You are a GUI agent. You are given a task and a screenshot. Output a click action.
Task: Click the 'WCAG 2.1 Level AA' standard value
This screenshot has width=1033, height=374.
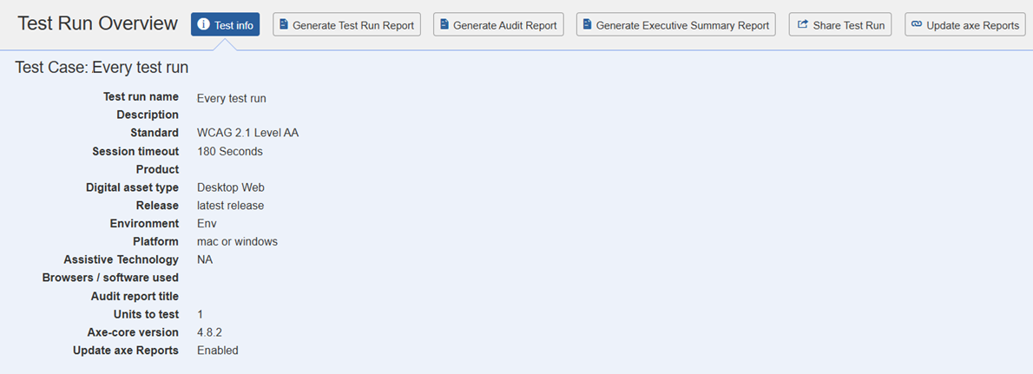coord(247,133)
